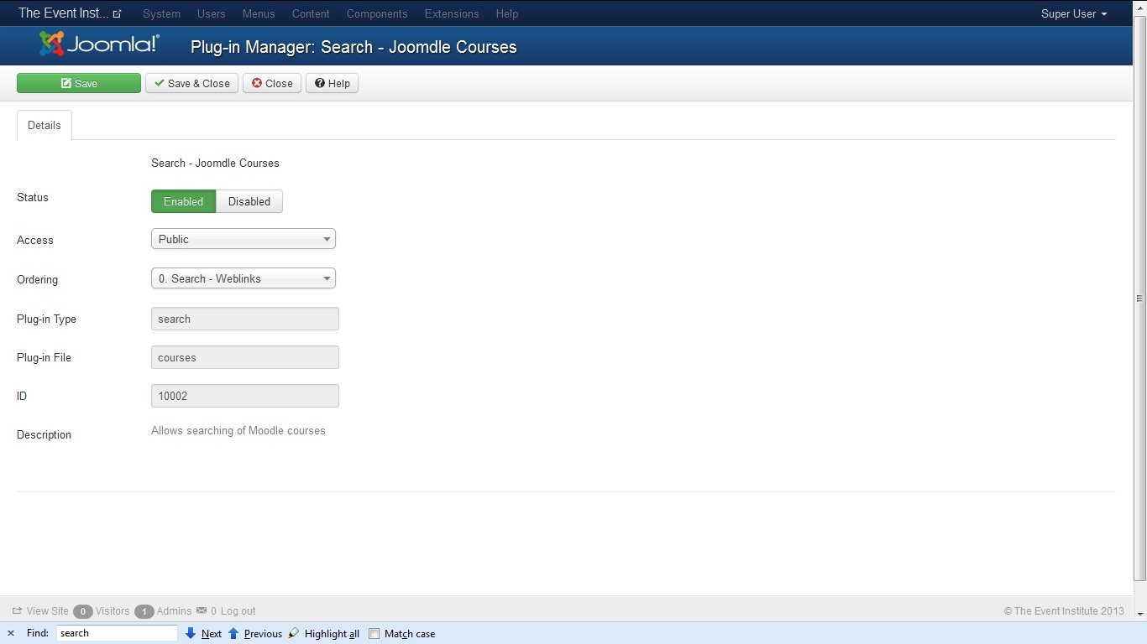
Task: Close the find bar with the X icon
Action: [11, 633]
